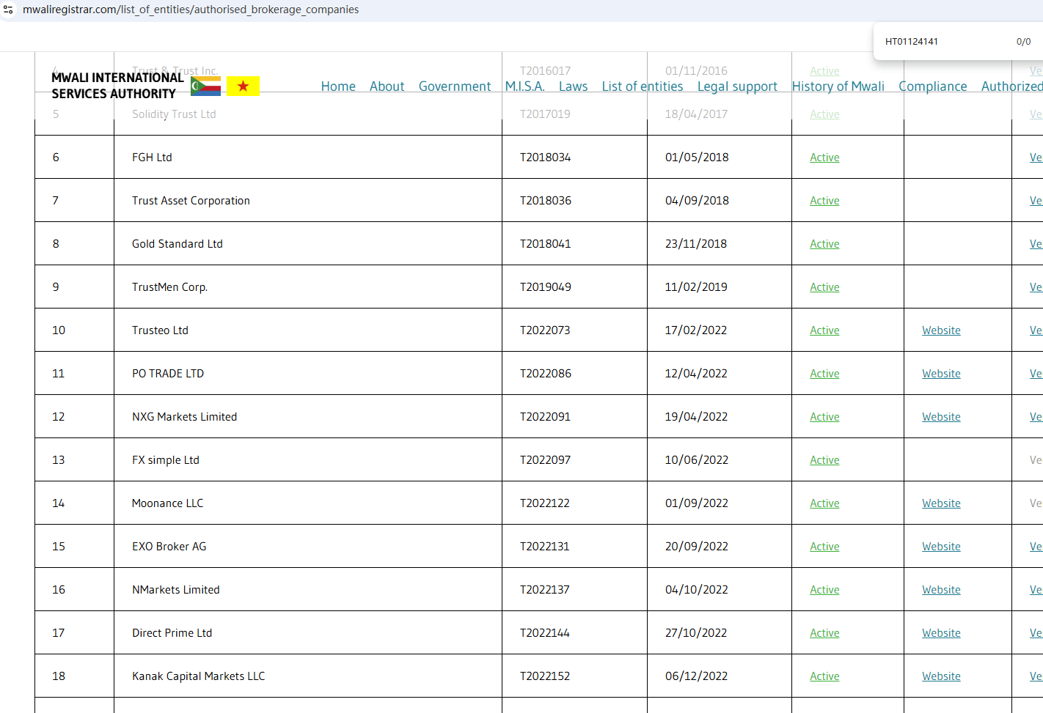Click Active status for EXO Broker AG
Viewport: 1043px width, 713px height.
coord(824,547)
